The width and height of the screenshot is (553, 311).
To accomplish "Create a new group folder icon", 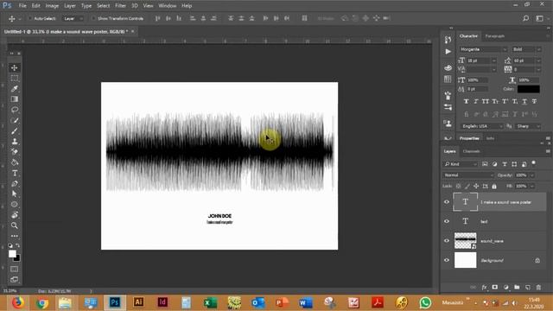I will (x=517, y=288).
